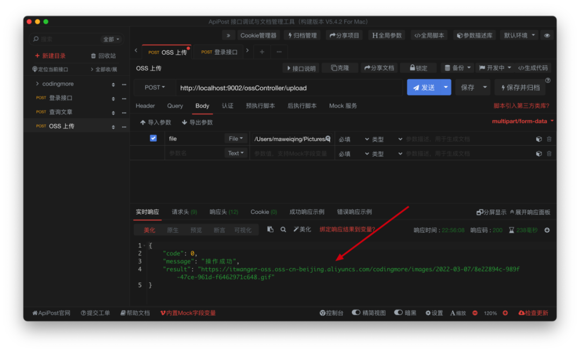The width and height of the screenshot is (580, 352).
Task: Search within response with magnifier icon
Action: tap(283, 229)
